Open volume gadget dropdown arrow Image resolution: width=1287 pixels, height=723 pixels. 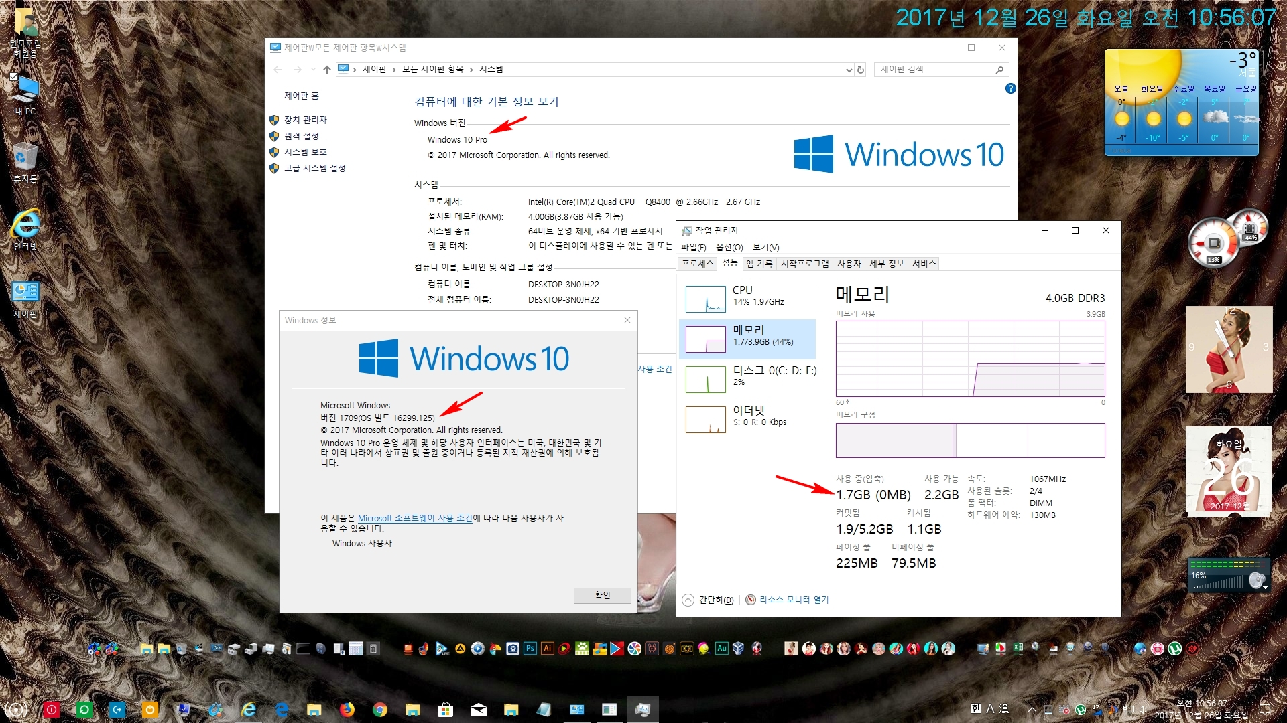point(1265,588)
